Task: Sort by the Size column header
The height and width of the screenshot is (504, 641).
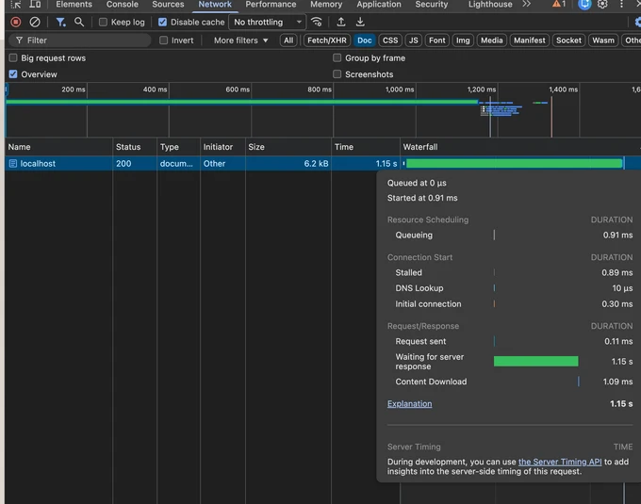Action: point(288,147)
